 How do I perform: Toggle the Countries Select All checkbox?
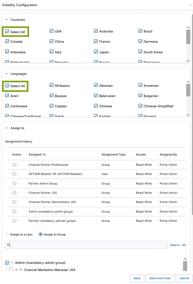[x=7, y=31]
